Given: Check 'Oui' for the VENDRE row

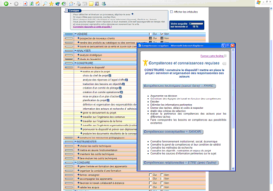Looking at the screenshot, I should [150, 34].
